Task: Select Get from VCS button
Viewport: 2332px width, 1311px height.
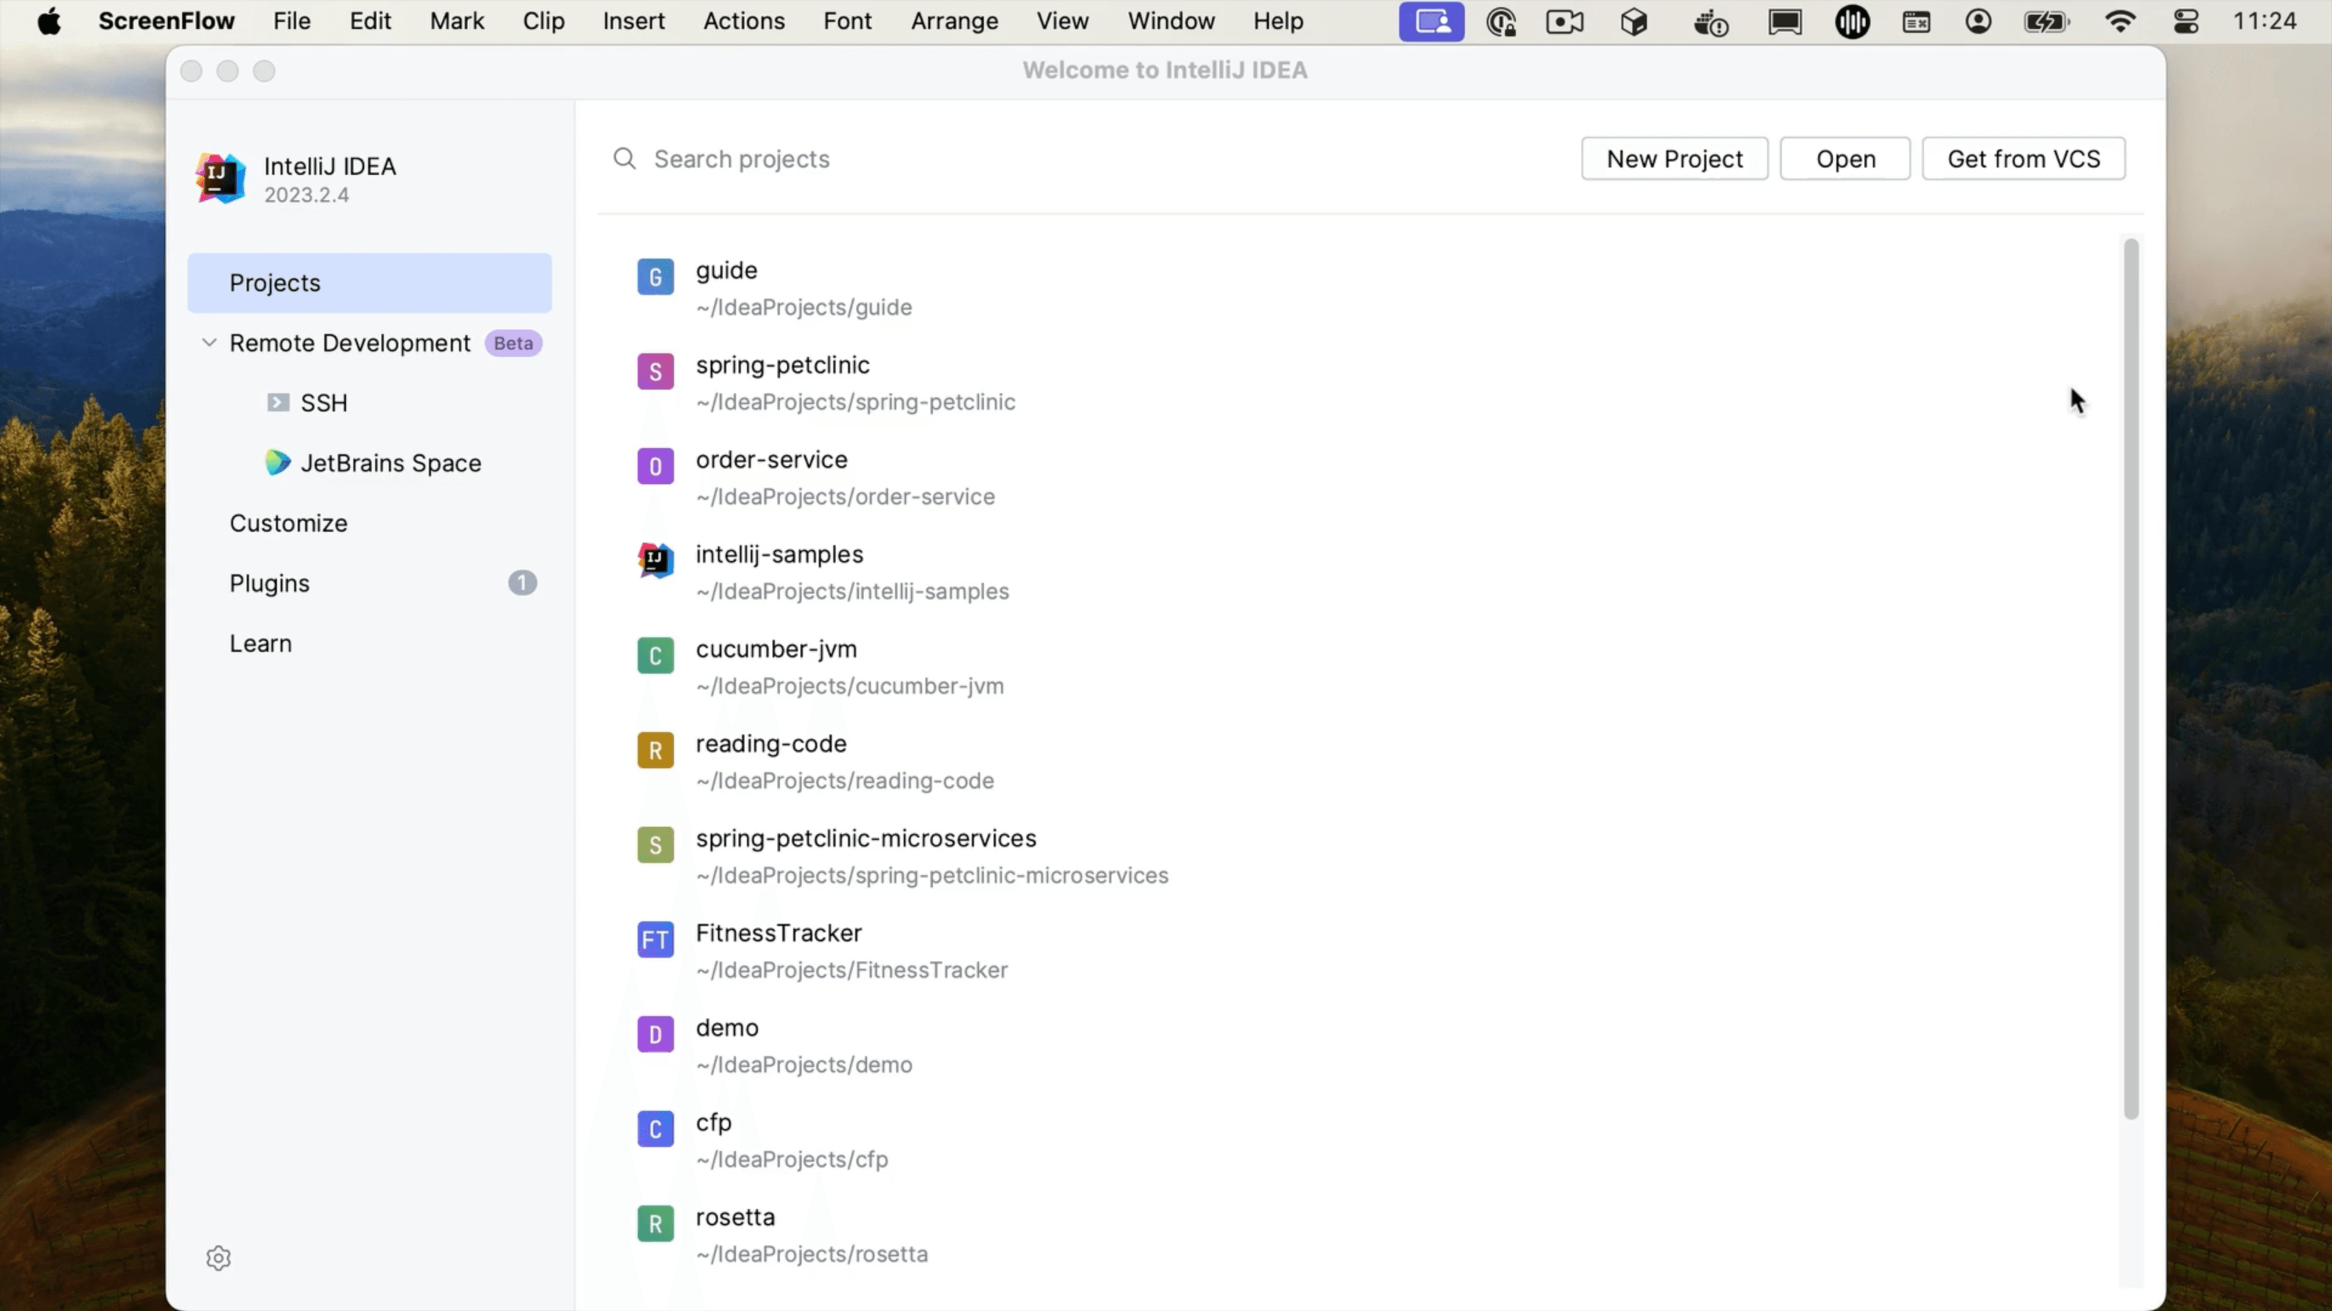Action: click(2025, 158)
